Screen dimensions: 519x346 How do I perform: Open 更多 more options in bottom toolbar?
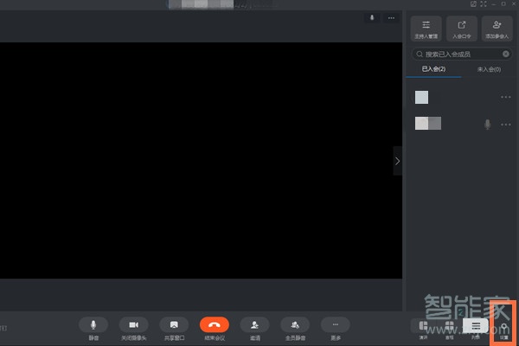pos(335,324)
